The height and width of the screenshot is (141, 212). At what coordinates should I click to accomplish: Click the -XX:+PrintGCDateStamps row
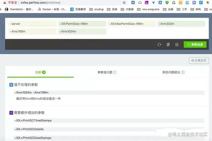pyautogui.click(x=109, y=138)
